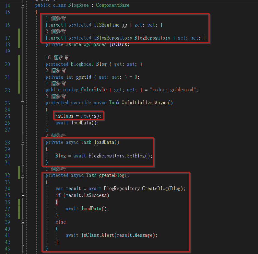258x254 pixels.
Task: Click the OnInitializedAsync method name
Action: [145, 103]
